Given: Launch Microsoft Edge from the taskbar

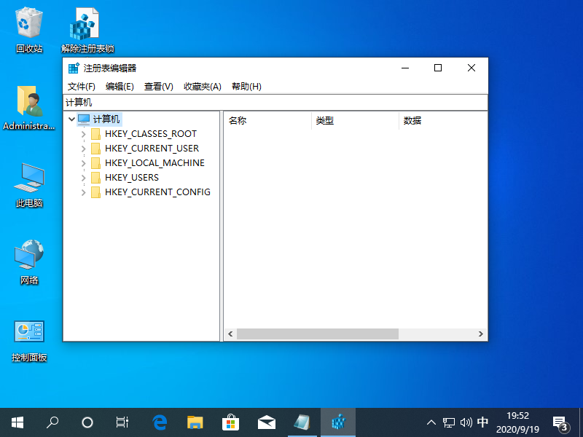Looking at the screenshot, I should click(x=158, y=422).
